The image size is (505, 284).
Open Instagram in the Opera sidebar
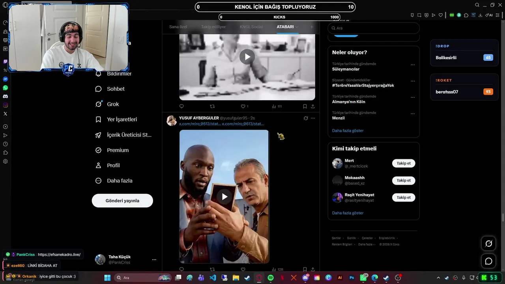coord(5,105)
